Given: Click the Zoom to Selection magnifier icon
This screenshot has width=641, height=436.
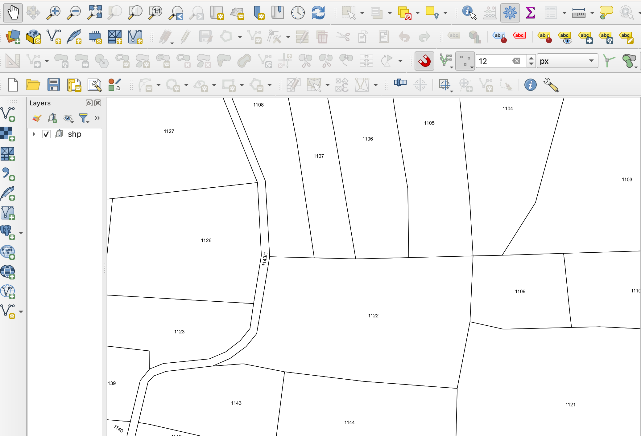Looking at the screenshot, I should pyautogui.click(x=115, y=13).
